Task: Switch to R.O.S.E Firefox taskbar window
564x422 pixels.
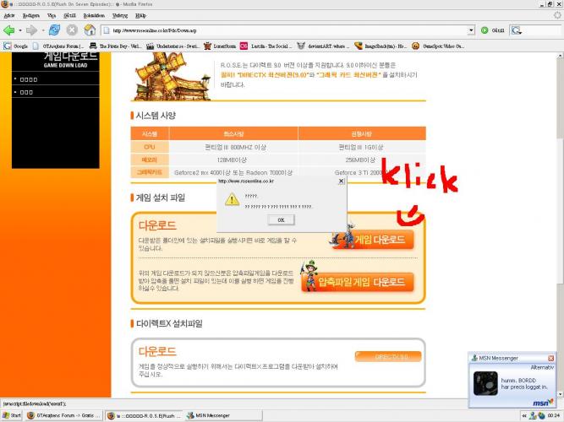Action: [x=145, y=415]
